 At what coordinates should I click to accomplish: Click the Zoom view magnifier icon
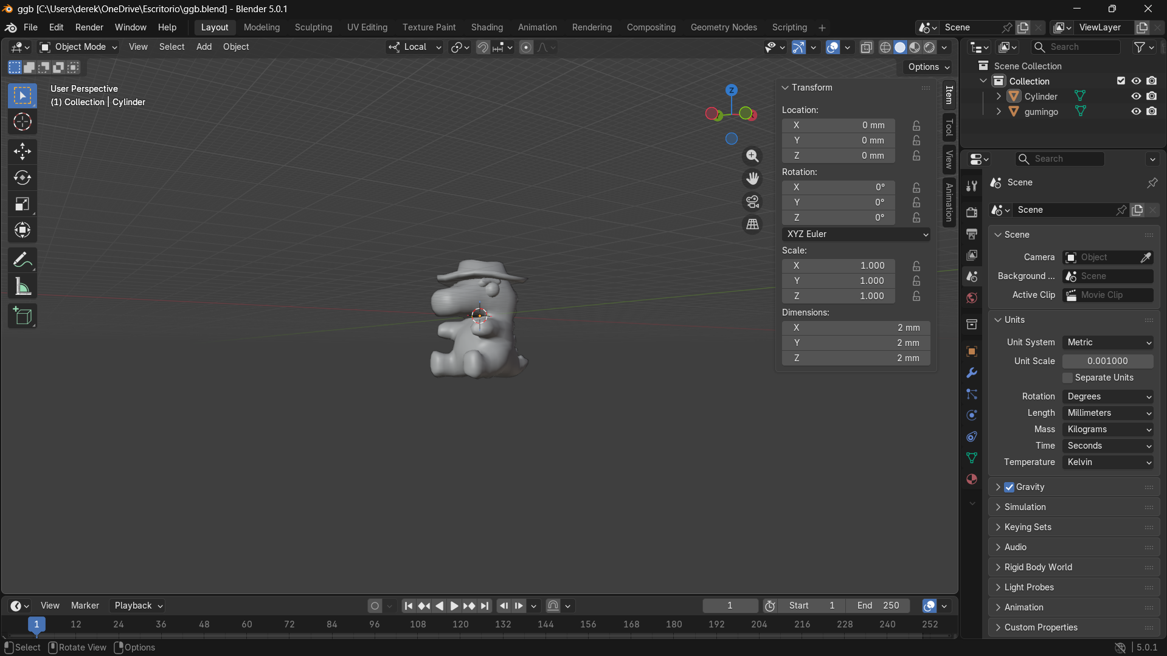pyautogui.click(x=752, y=156)
